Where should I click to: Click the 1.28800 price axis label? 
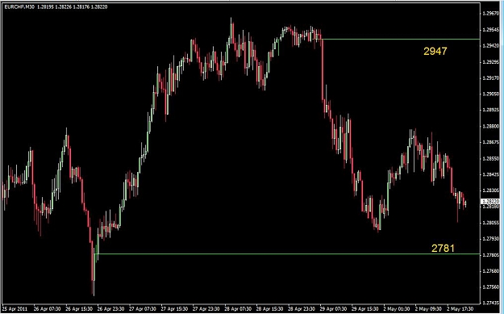point(491,126)
